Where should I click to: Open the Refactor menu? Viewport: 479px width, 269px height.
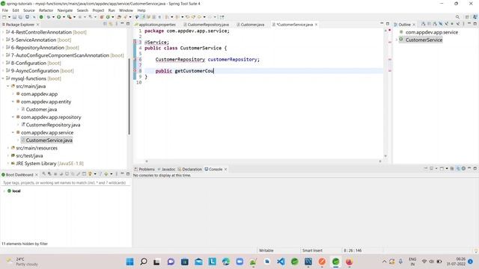pos(46,10)
